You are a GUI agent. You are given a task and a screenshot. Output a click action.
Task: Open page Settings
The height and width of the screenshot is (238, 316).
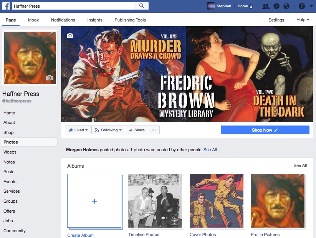tap(276, 20)
